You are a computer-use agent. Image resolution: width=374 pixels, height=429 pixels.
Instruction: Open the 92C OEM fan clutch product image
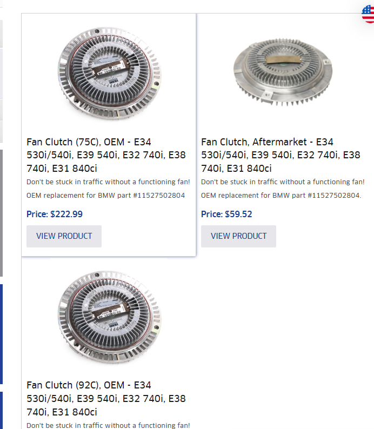[109, 317]
